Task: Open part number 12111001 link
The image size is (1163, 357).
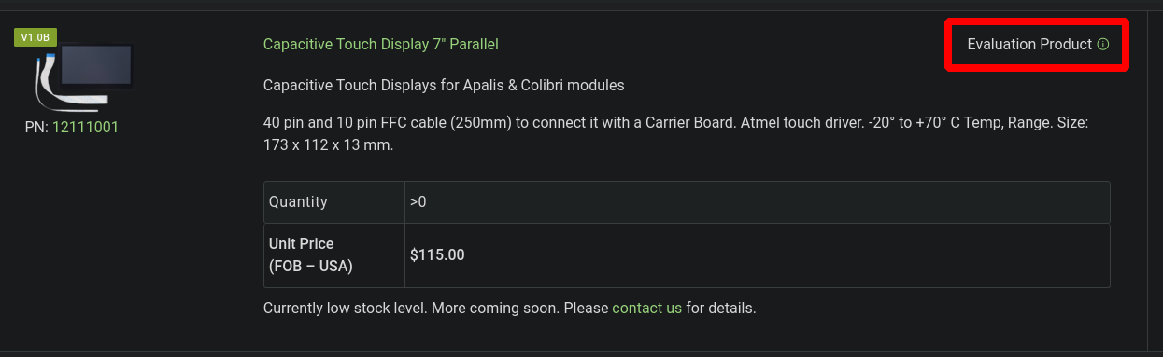Action: (86, 127)
